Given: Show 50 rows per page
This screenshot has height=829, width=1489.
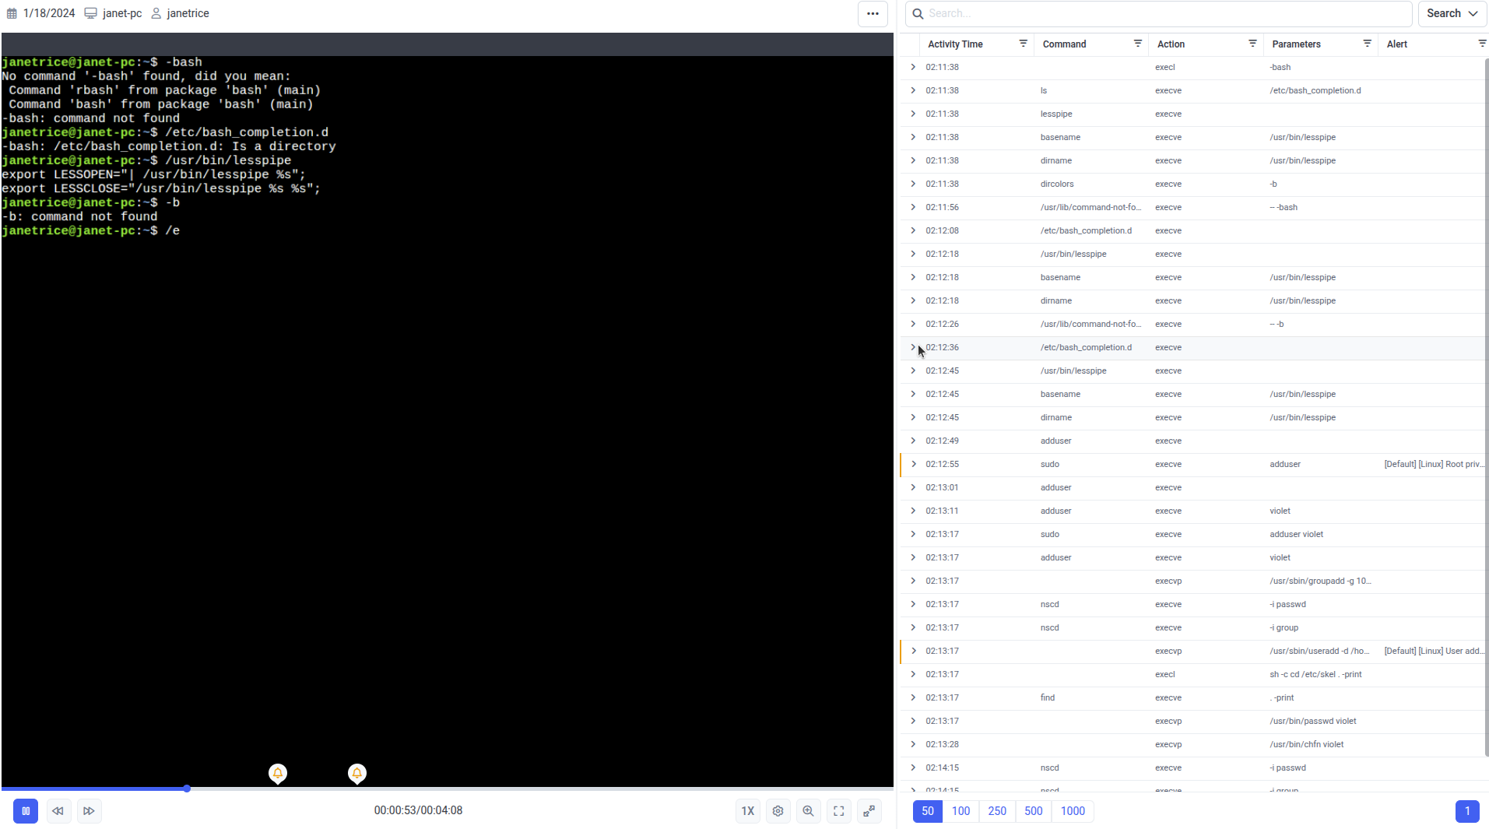Looking at the screenshot, I should [x=928, y=811].
